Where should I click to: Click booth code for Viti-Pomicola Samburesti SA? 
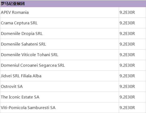coord(127,108)
